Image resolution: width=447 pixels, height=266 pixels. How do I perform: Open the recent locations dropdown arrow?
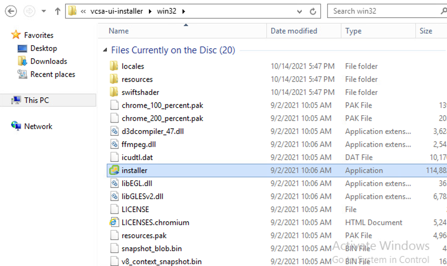tap(44, 11)
